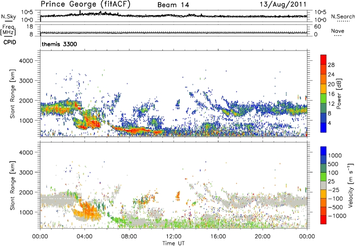Select the 'Freq. [MHz]' axis label

click(8, 30)
